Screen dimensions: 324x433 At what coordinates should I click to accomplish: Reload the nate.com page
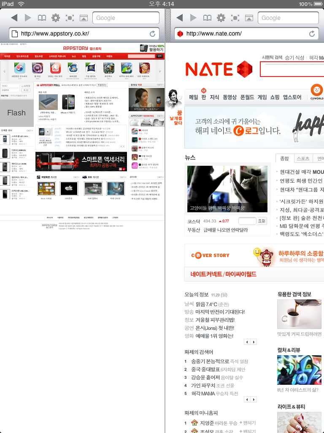312,34
